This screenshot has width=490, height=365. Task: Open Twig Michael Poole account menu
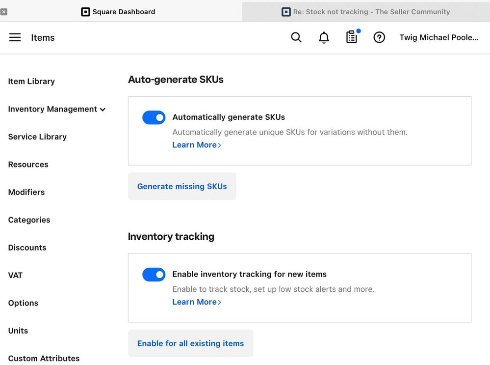438,37
